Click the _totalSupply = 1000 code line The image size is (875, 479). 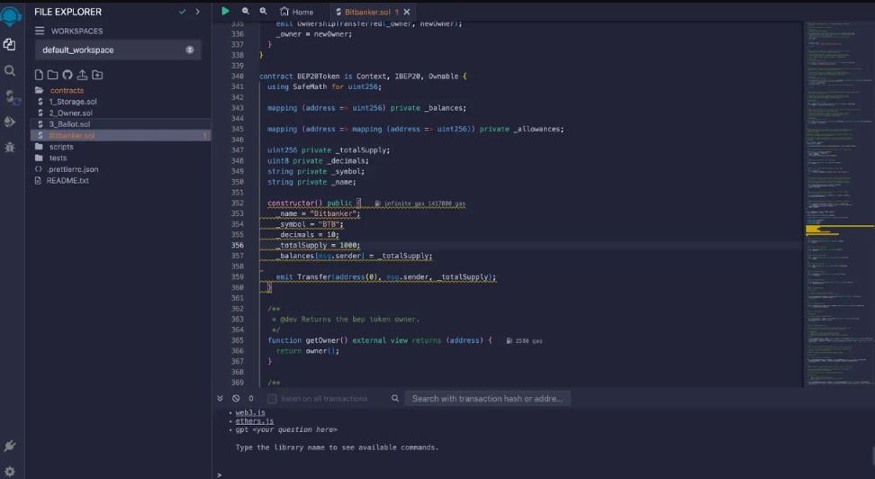tap(319, 245)
